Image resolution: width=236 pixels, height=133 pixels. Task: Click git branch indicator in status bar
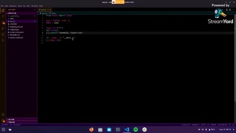5,125
